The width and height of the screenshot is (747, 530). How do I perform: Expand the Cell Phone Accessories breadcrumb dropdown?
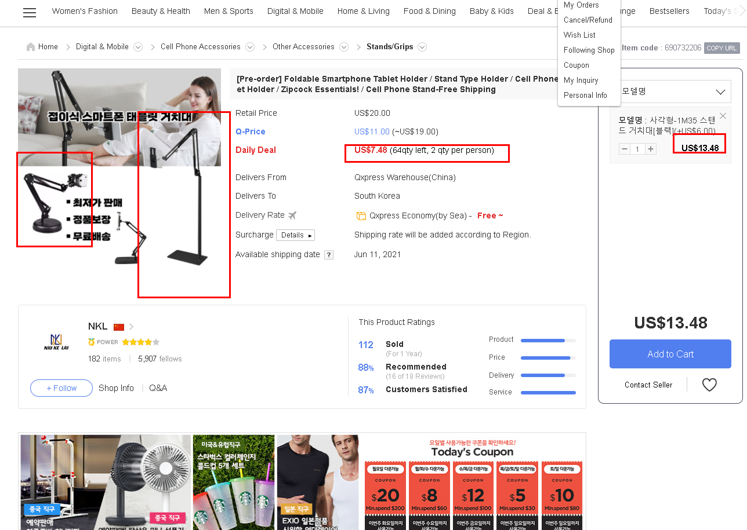[250, 47]
